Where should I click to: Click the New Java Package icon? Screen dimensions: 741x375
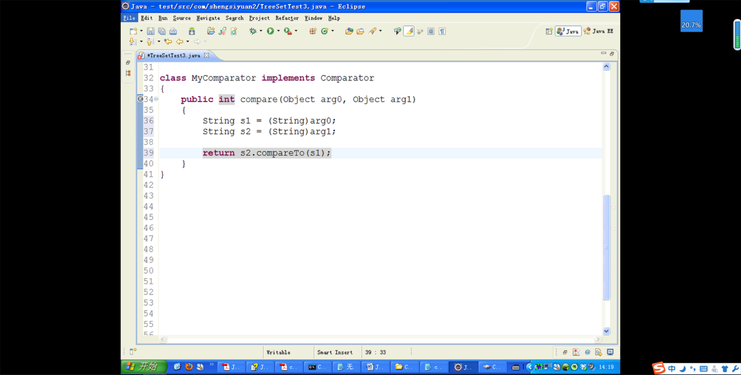coord(211,31)
